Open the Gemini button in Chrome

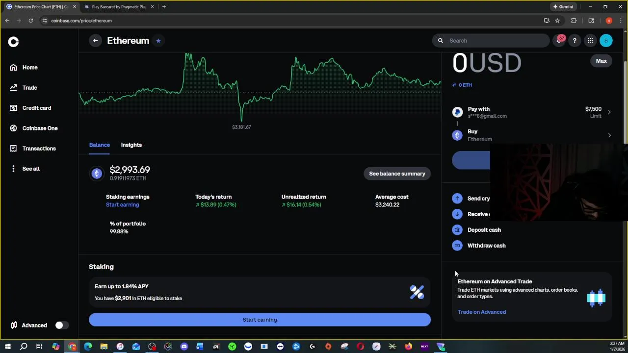pos(563,7)
